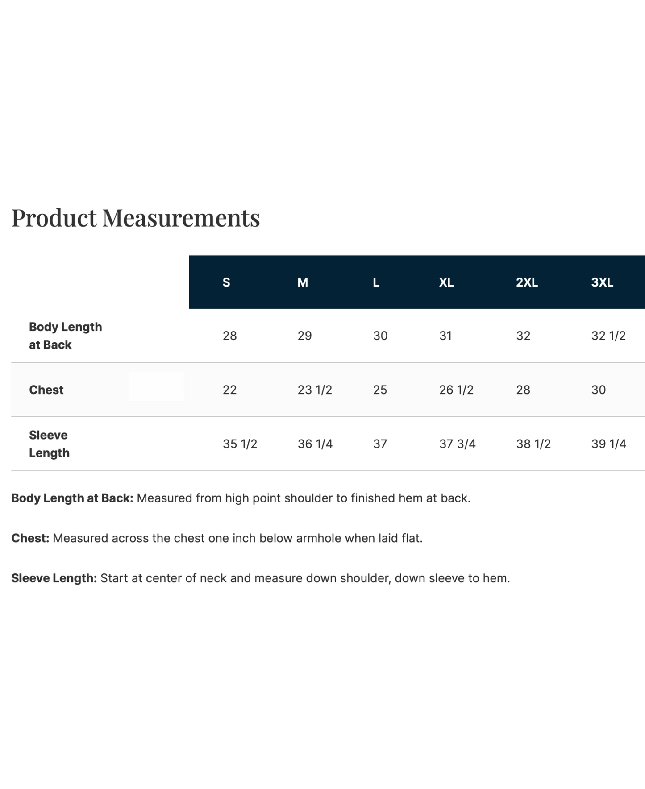Click the Body Length at Back row label

pyautogui.click(x=66, y=336)
